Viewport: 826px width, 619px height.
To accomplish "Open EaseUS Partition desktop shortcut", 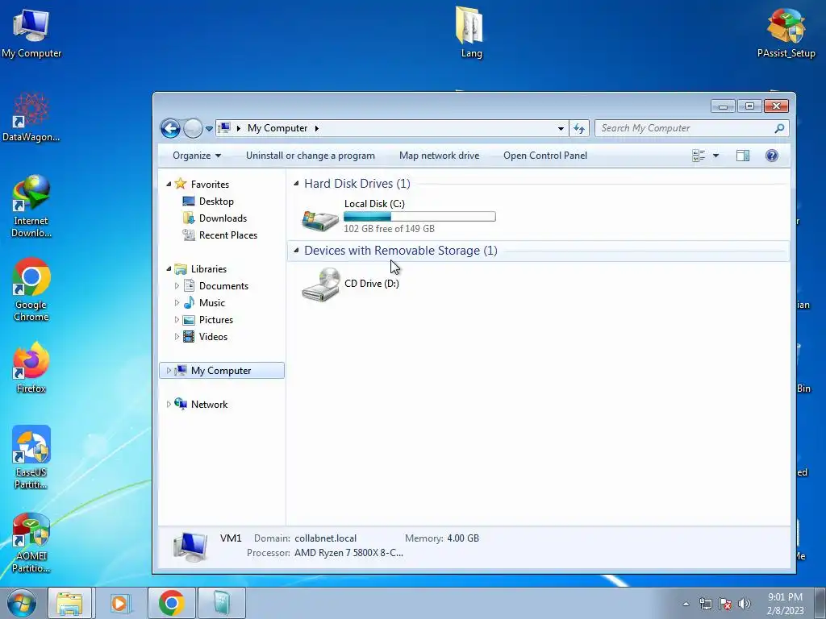I will [x=31, y=457].
